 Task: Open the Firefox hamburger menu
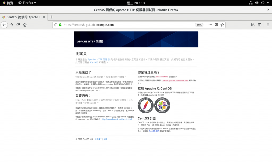click(x=268, y=25)
